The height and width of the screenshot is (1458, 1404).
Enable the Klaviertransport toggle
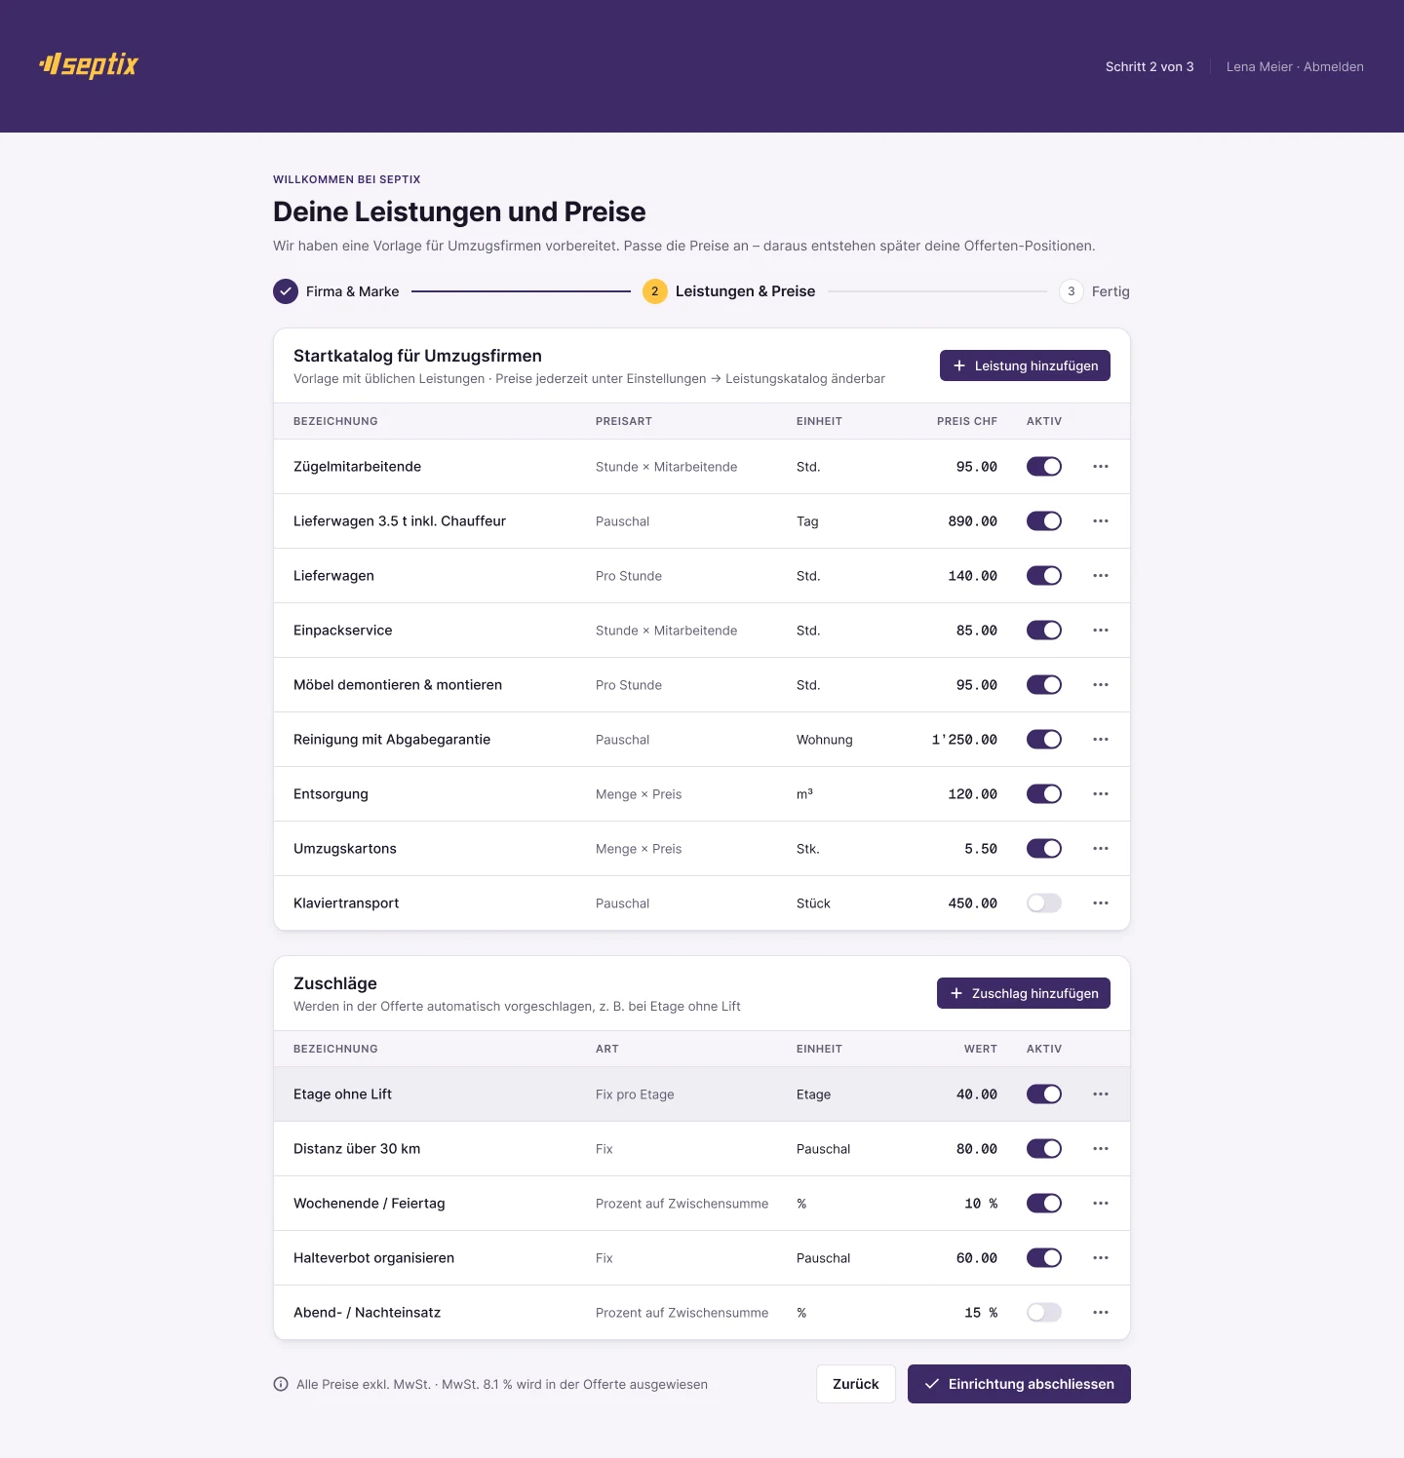[x=1044, y=903]
